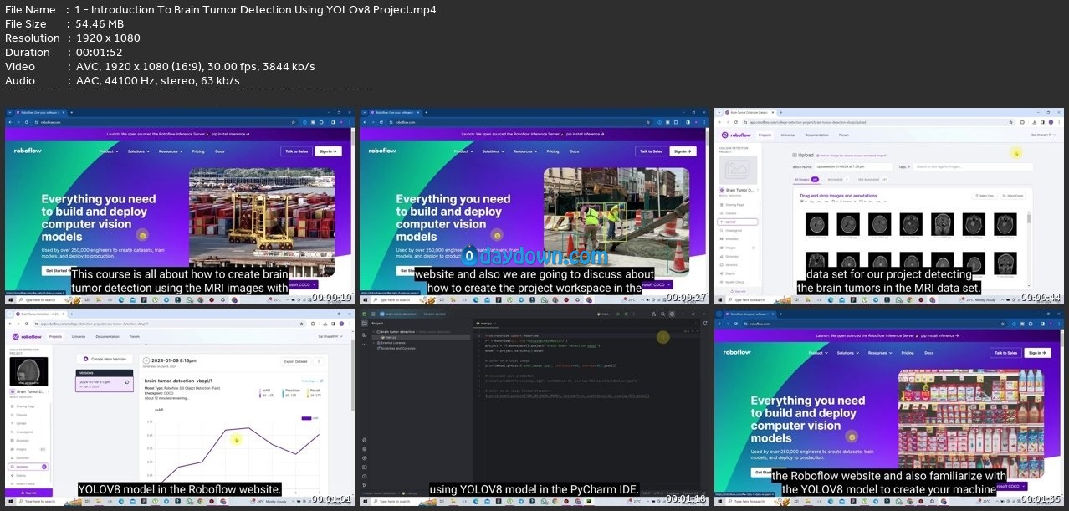Open the Version control dropdown in PyCharm
The image size is (1069, 511).
pyautogui.click(x=438, y=314)
